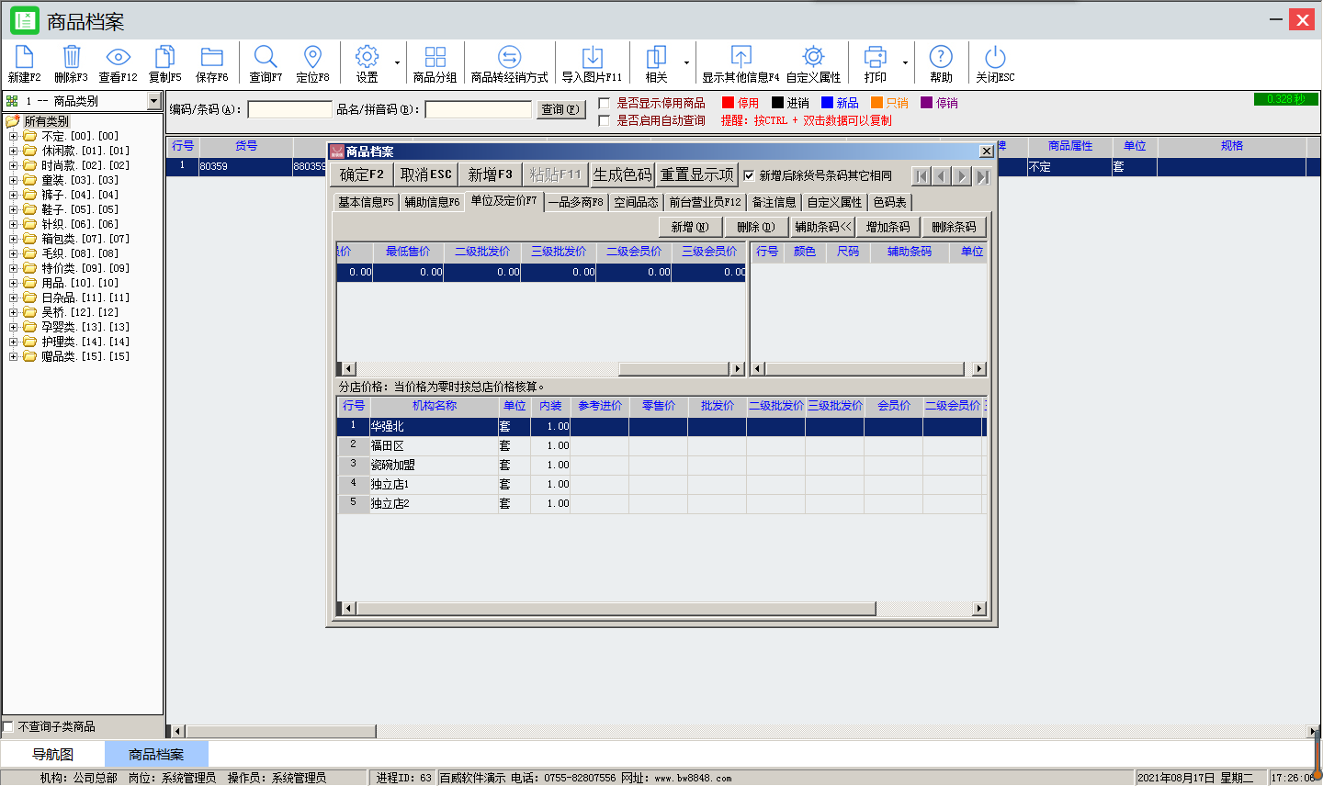This screenshot has width=1323, height=786.
Task: Open 商品分组 grouping icon
Action: [x=435, y=58]
